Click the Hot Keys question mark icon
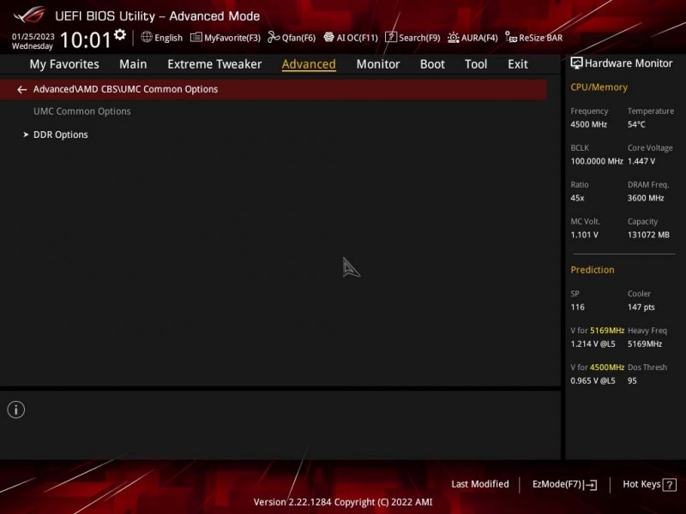Screen dimensions: 686x514 (x=670, y=485)
